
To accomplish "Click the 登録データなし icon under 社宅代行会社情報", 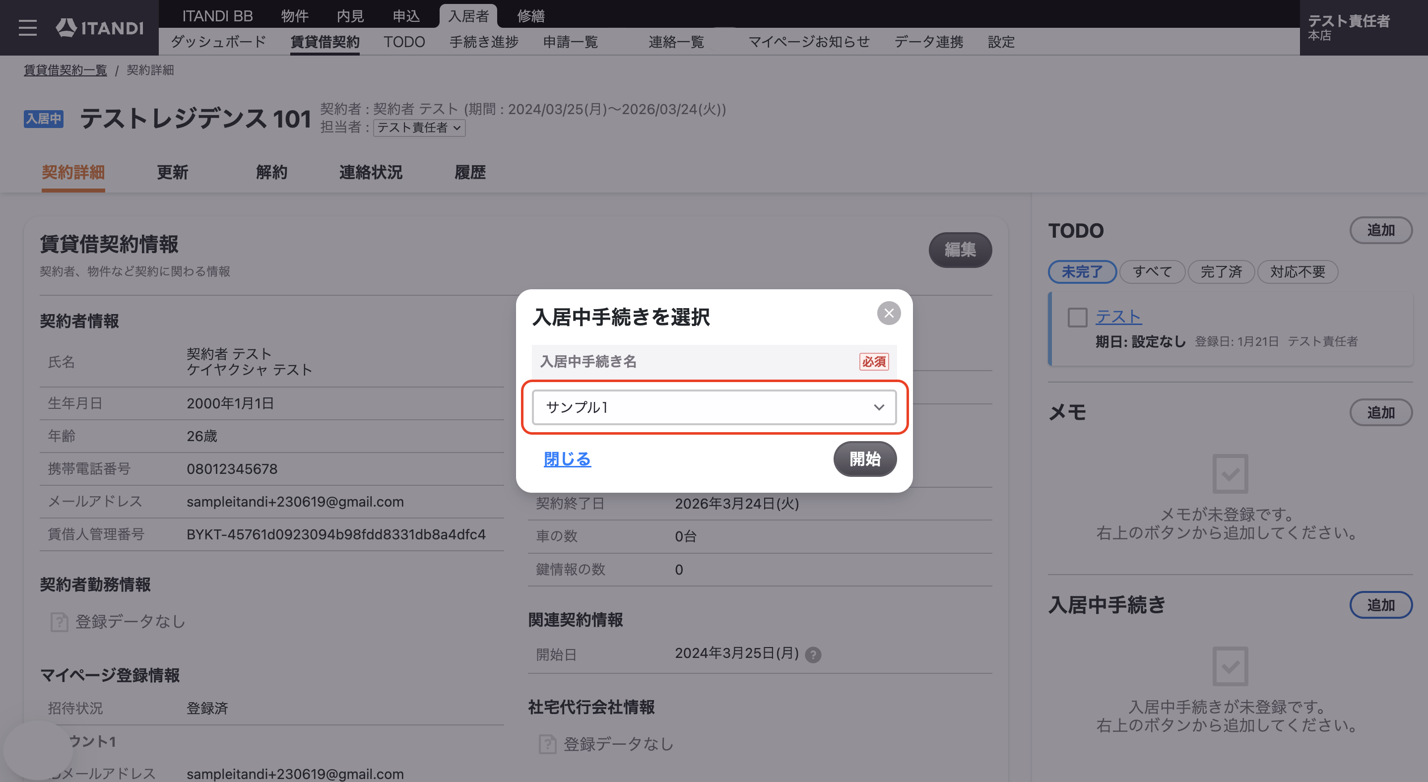I will pos(547,744).
